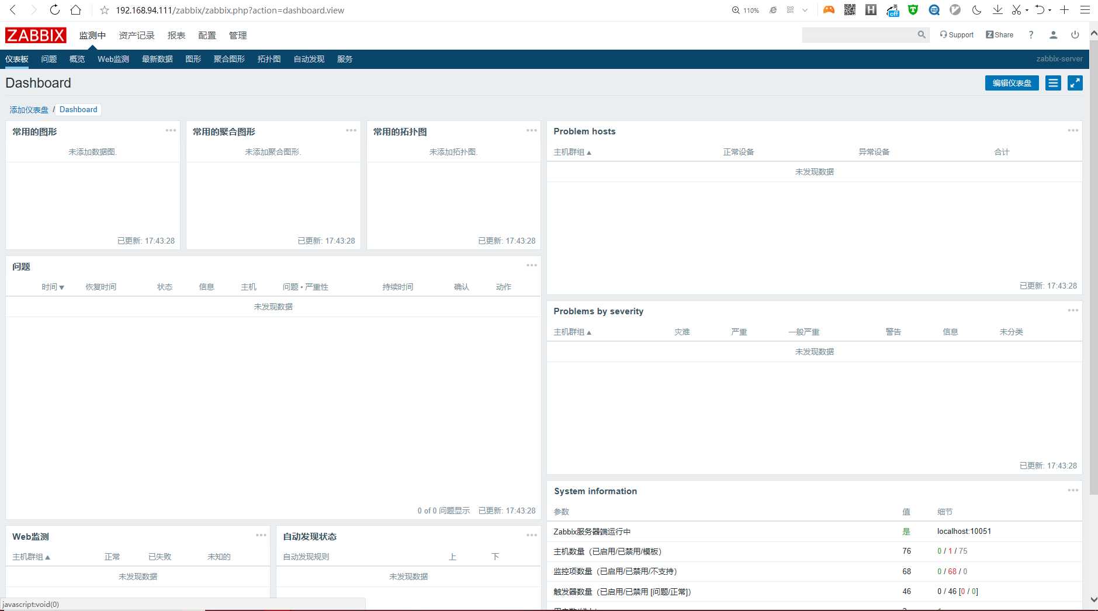Click the scissors screenshot tool icon
1098x611 pixels.
point(1017,10)
